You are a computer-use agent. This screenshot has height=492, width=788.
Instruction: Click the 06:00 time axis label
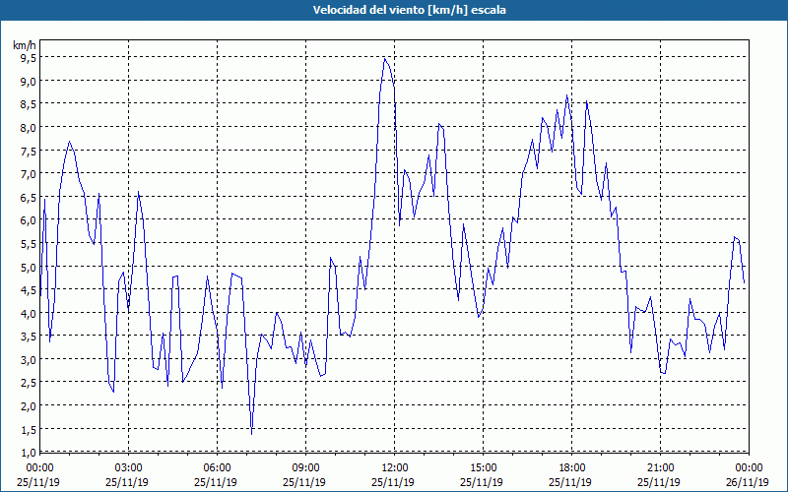217,468
